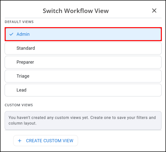Screen dimensions: 166x152
Task: Click the "You haven't created" notice text
Action: tap(82, 120)
